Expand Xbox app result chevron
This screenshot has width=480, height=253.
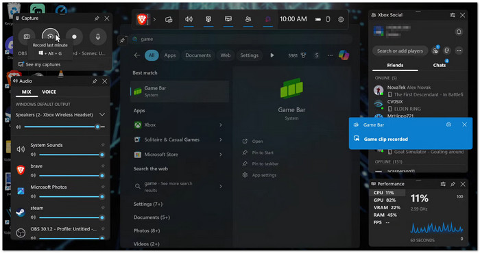tap(221, 125)
